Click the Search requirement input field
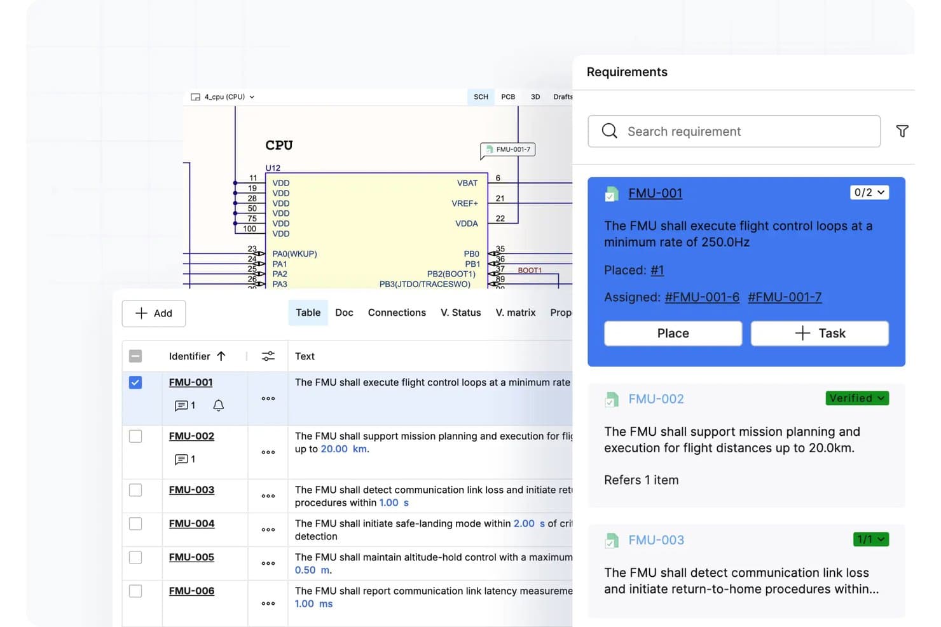 734,131
